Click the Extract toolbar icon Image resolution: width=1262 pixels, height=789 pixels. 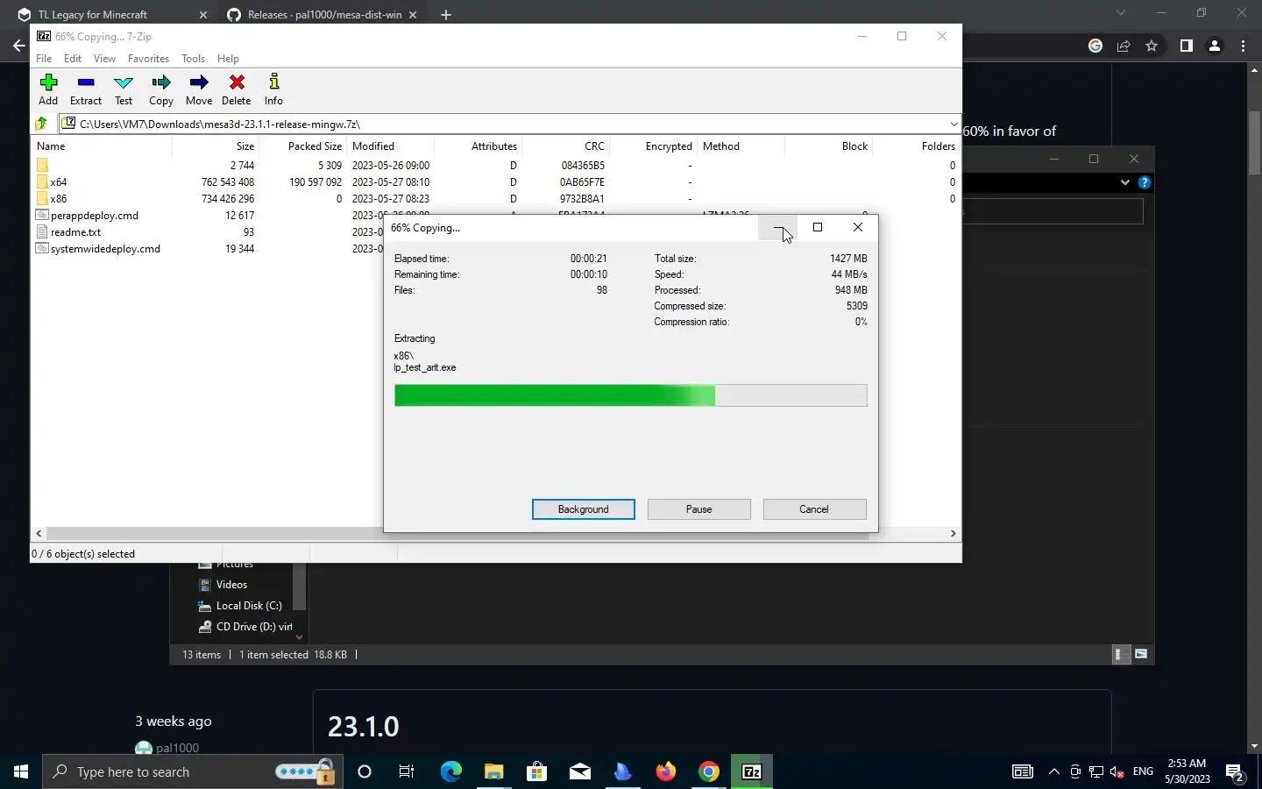tap(86, 89)
